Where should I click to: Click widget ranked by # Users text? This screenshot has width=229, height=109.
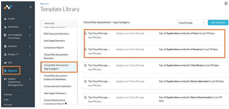[187, 33]
